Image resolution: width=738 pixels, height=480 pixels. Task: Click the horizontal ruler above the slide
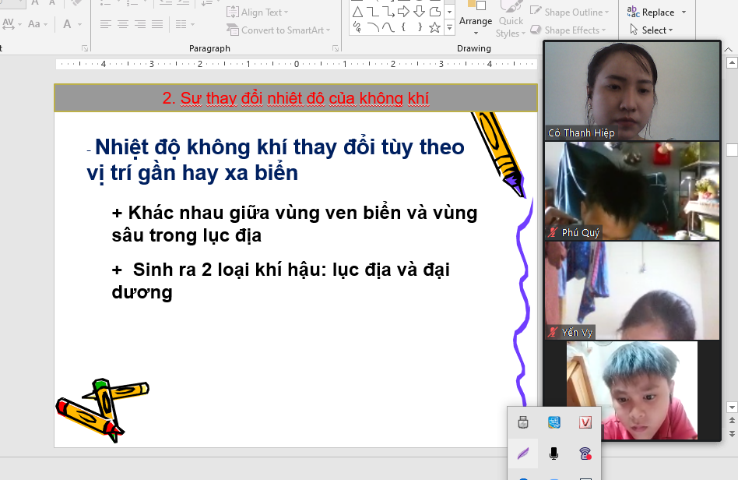[x=297, y=64]
